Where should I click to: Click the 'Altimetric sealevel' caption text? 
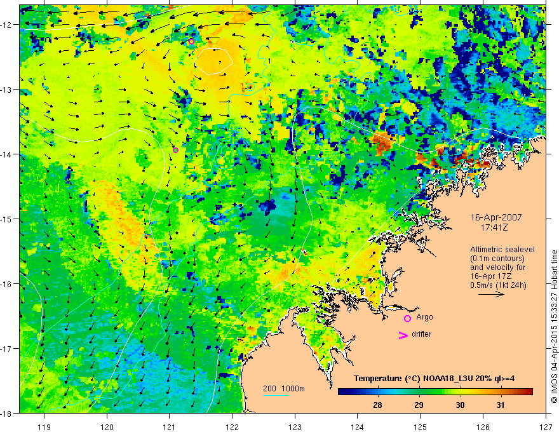(x=502, y=250)
